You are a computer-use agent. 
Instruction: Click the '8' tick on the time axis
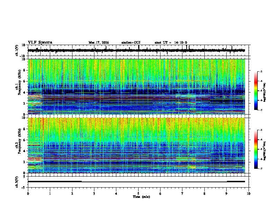[204, 194]
